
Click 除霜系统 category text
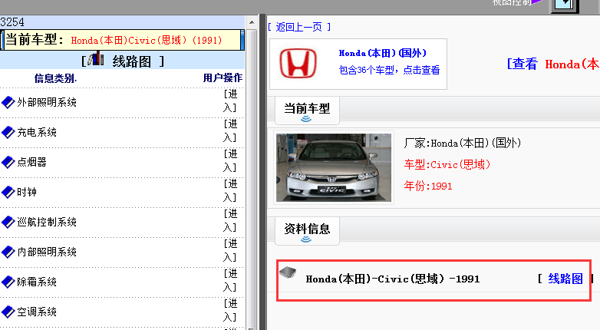37,282
